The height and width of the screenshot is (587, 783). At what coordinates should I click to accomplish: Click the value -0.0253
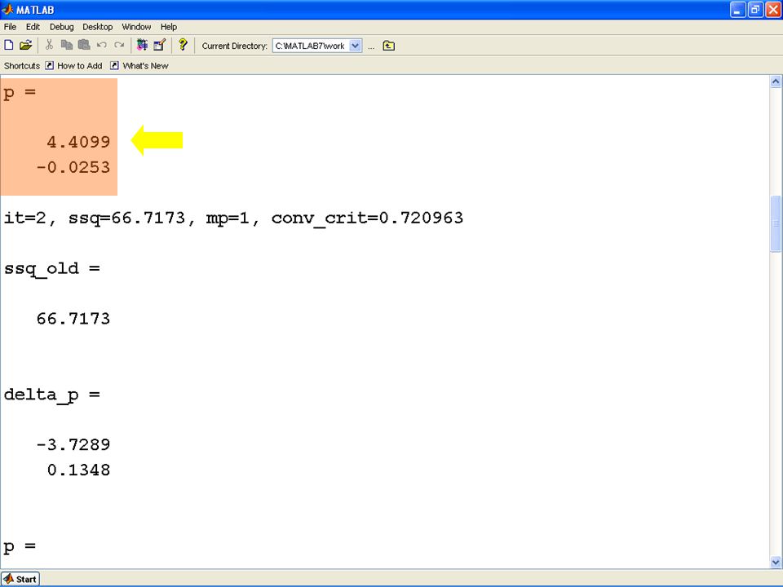[x=73, y=167]
